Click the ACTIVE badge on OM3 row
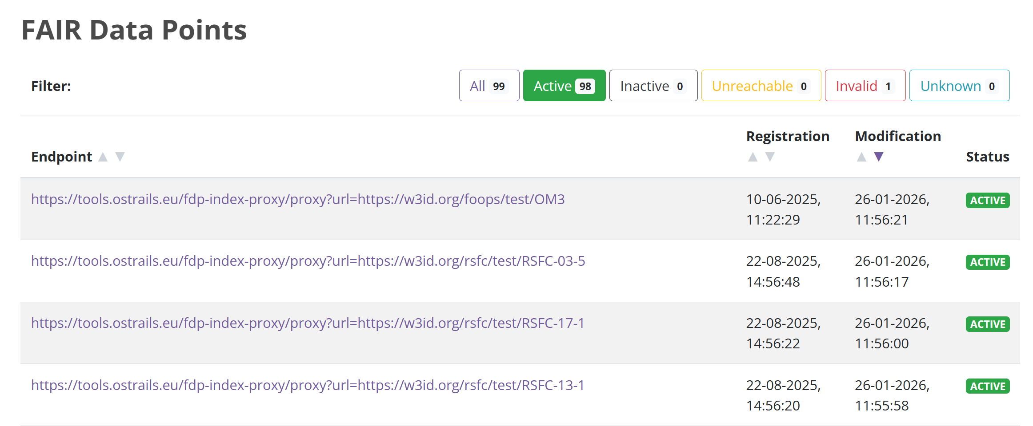The height and width of the screenshot is (426, 1033). pos(987,200)
